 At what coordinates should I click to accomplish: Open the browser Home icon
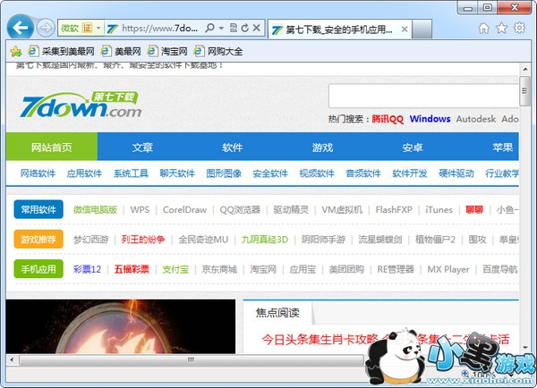click(483, 28)
